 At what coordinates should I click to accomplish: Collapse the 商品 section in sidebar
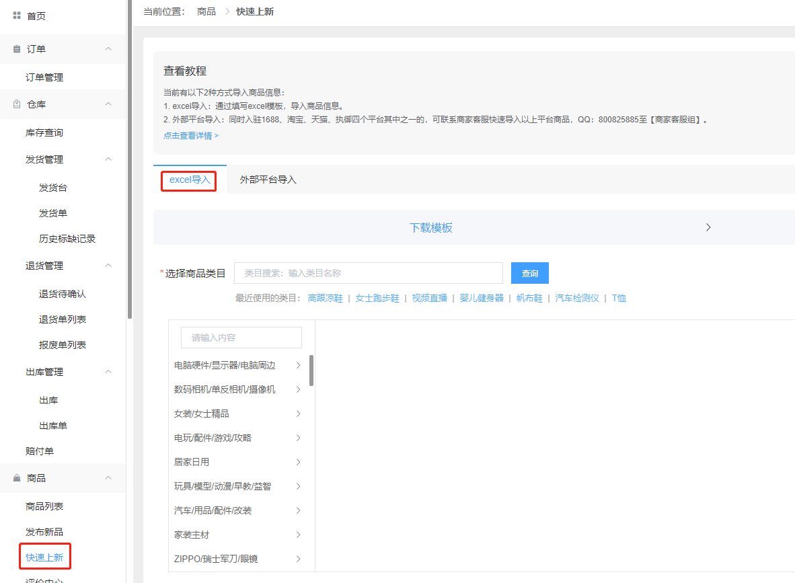pos(108,477)
